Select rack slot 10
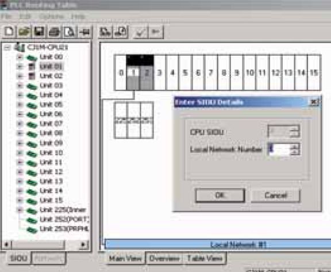 click(249, 72)
